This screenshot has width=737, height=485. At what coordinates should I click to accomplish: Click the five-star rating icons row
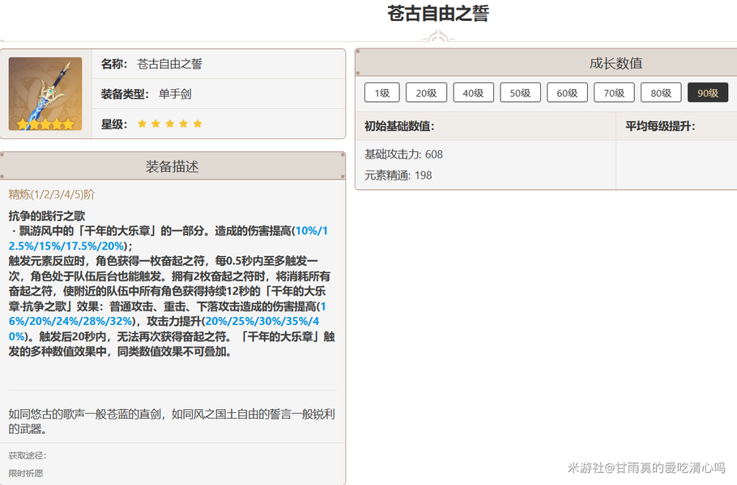(170, 124)
